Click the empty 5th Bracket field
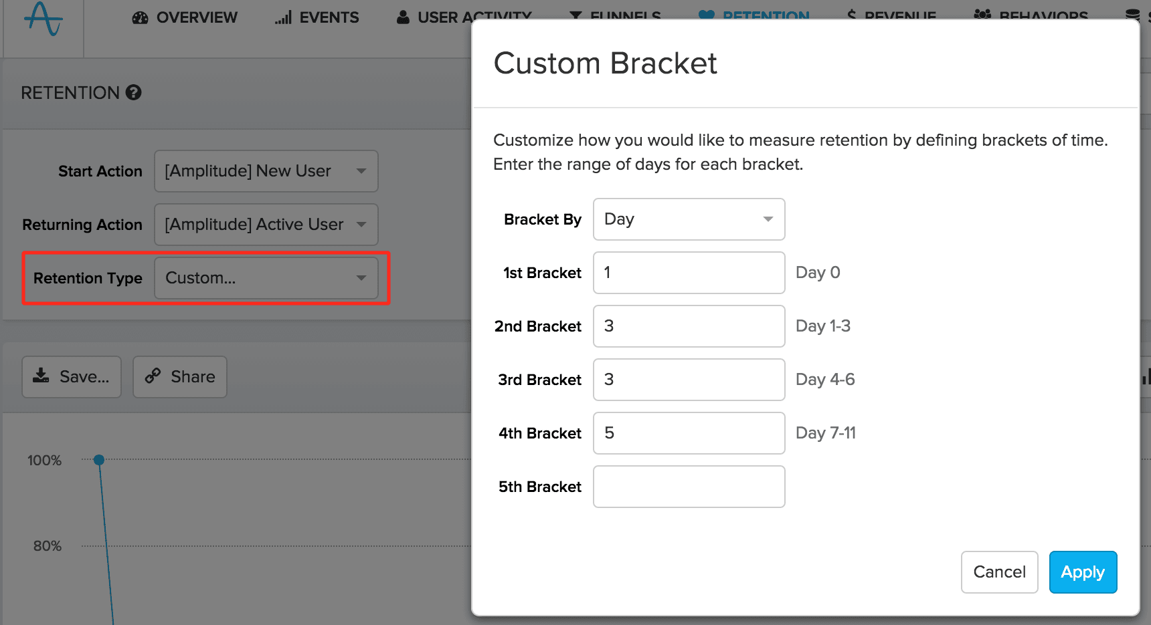The image size is (1151, 625). 689,487
